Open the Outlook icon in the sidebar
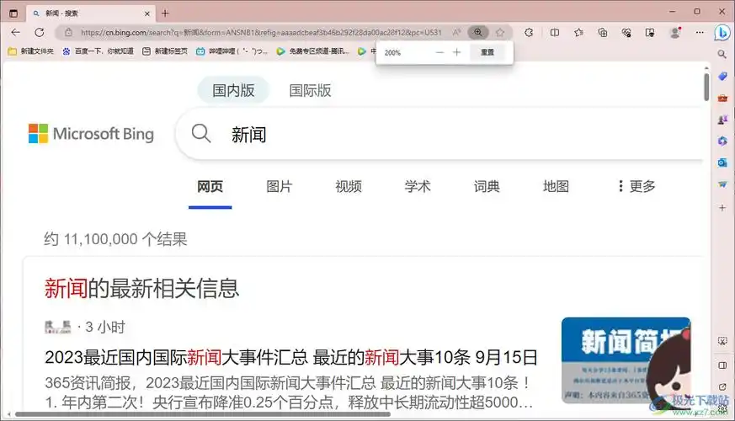The width and height of the screenshot is (735, 421). pyautogui.click(x=722, y=163)
